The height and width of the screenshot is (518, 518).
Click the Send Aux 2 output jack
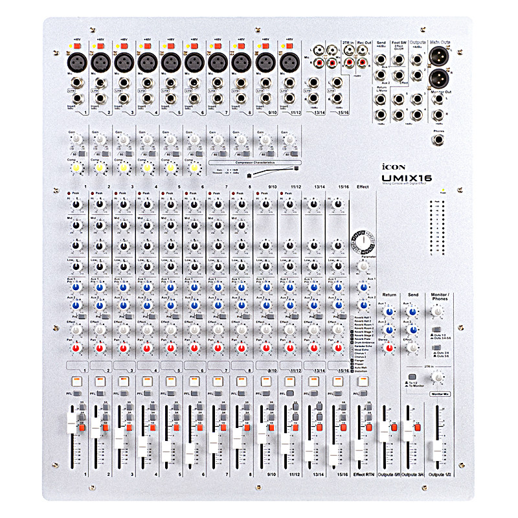[x=381, y=75]
